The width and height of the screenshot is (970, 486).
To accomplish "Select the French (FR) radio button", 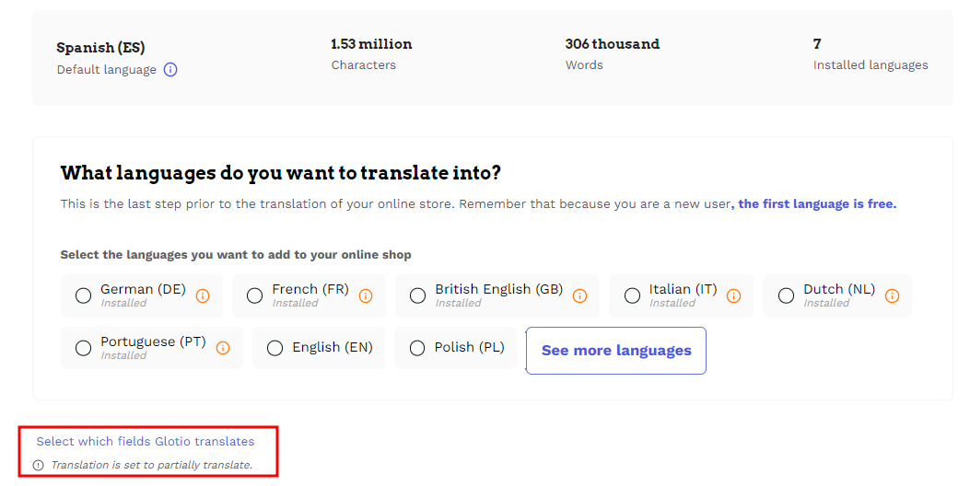I will pos(255,296).
